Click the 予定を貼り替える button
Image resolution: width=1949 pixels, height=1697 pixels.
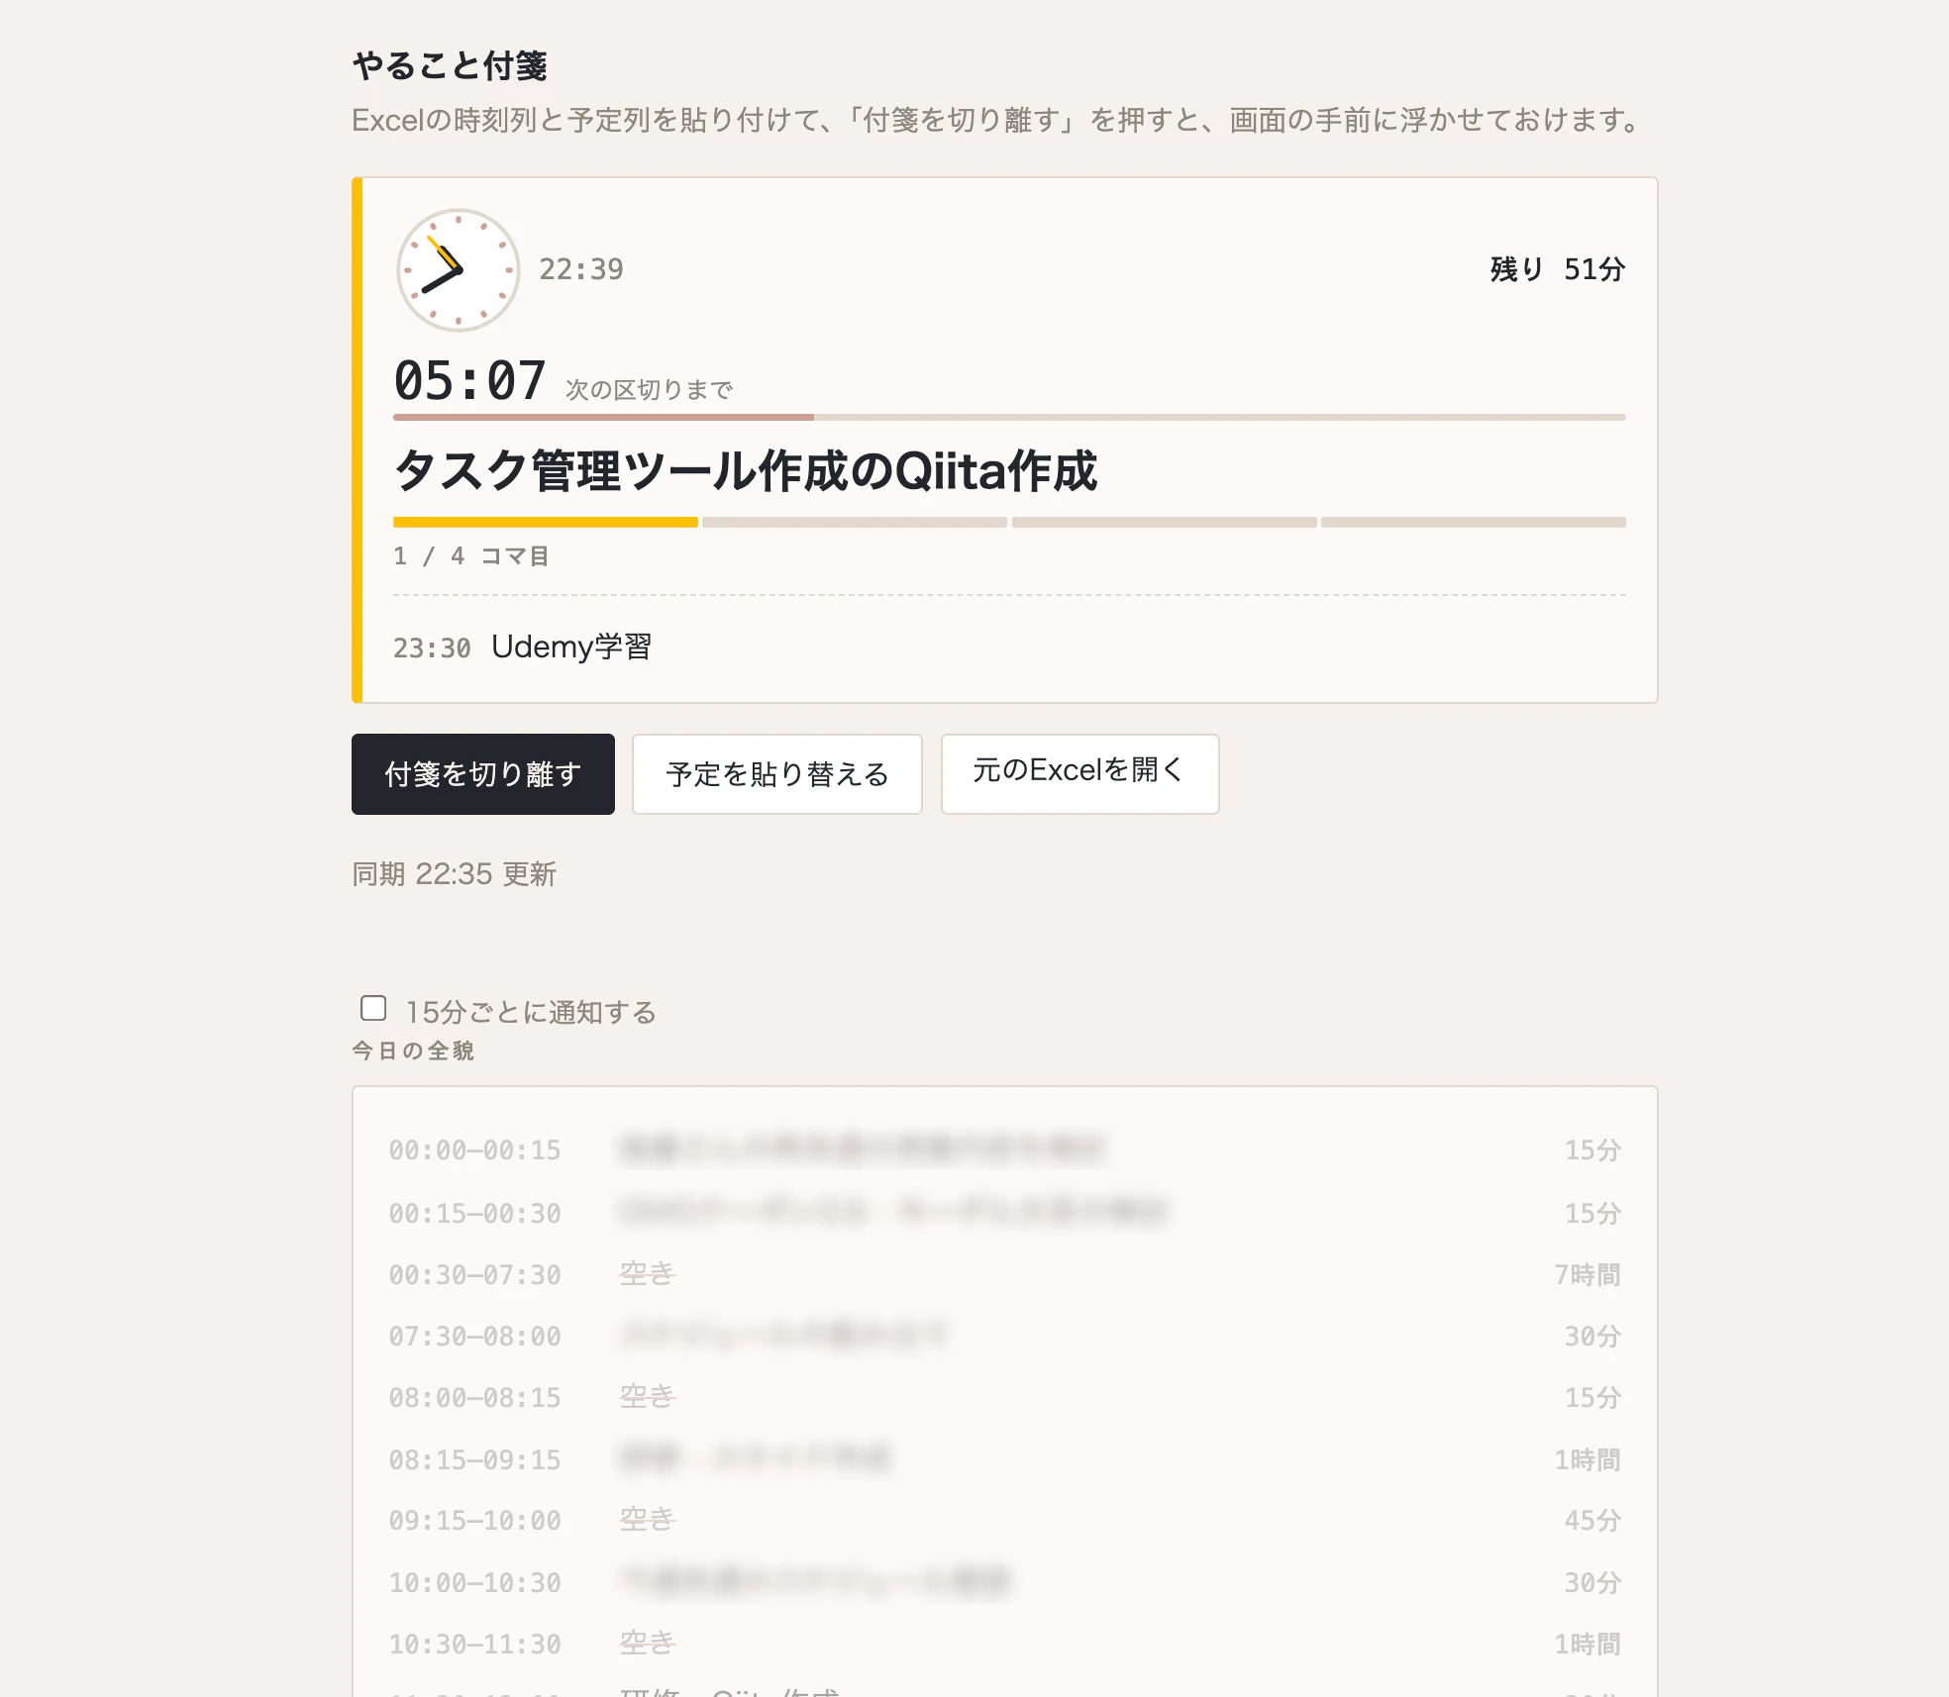(x=777, y=774)
